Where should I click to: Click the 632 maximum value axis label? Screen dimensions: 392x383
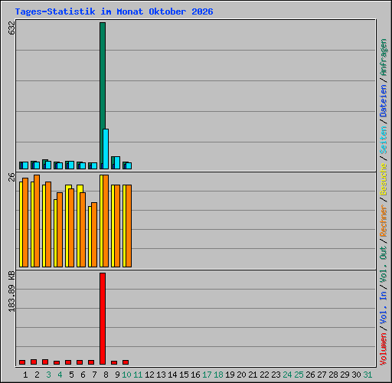click(11, 28)
